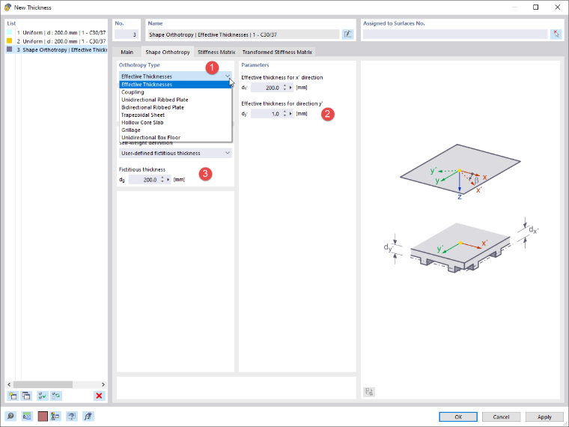
Task: Open arrow menu next to fictitious thickness field
Action: point(168,180)
